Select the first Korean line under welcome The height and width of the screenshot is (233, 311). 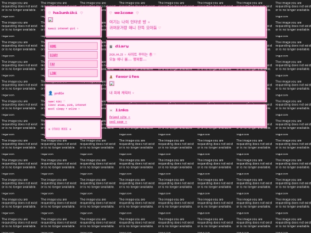(x=130, y=22)
